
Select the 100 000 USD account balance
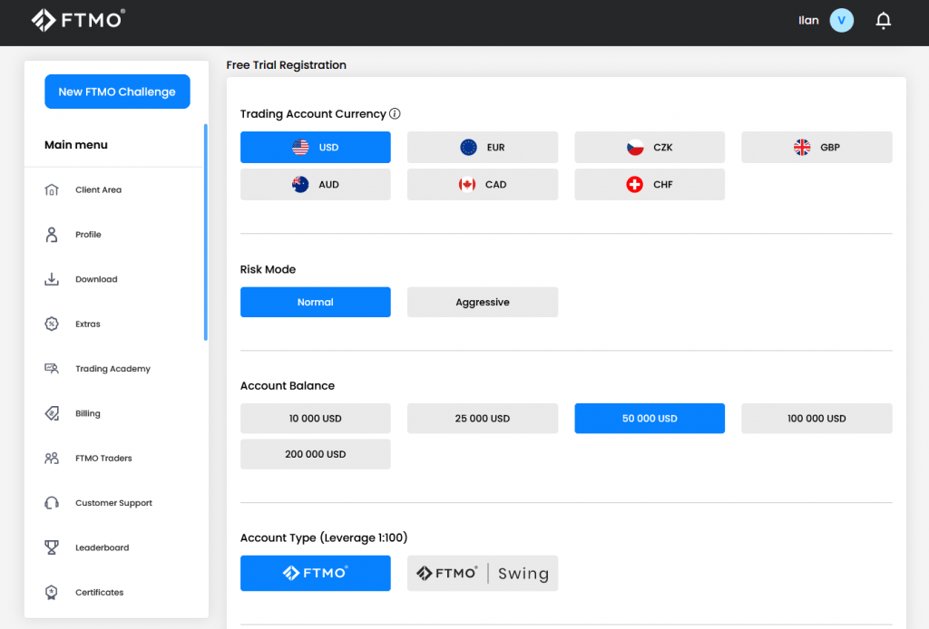point(816,419)
